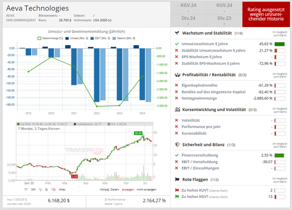
Task: Click the volladjustiert dark square in chart header
Action: pyautogui.click(x=75, y=124)
